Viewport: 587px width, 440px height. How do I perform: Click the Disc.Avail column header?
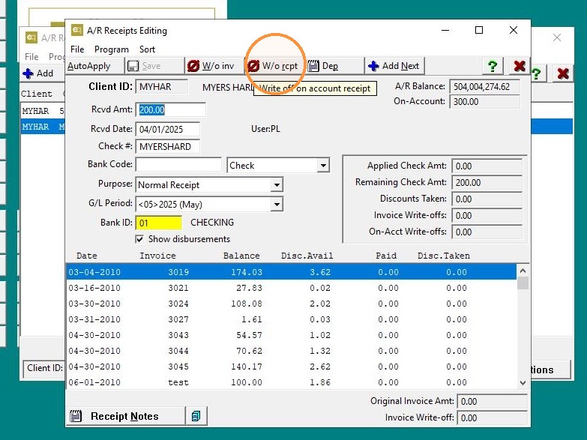click(307, 256)
